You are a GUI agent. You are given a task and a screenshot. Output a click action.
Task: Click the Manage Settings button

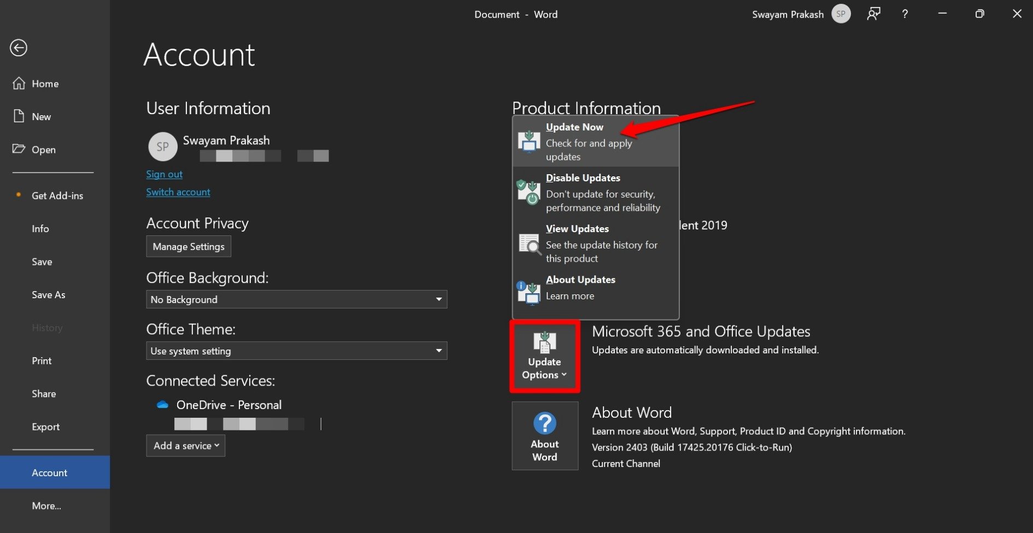tap(189, 246)
